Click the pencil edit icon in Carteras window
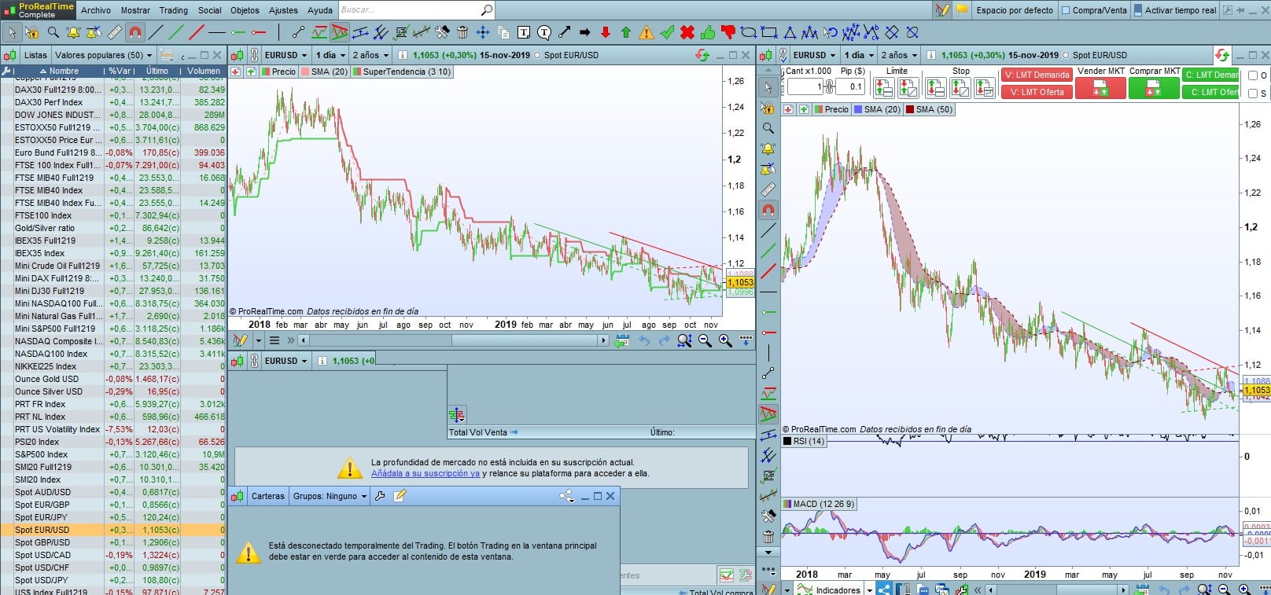Image resolution: width=1271 pixels, height=595 pixels. click(x=400, y=496)
